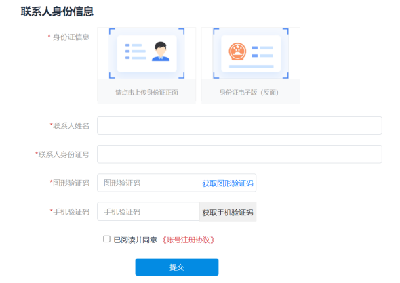Check the 已阅读并同意 checkbox

[x=106, y=239]
